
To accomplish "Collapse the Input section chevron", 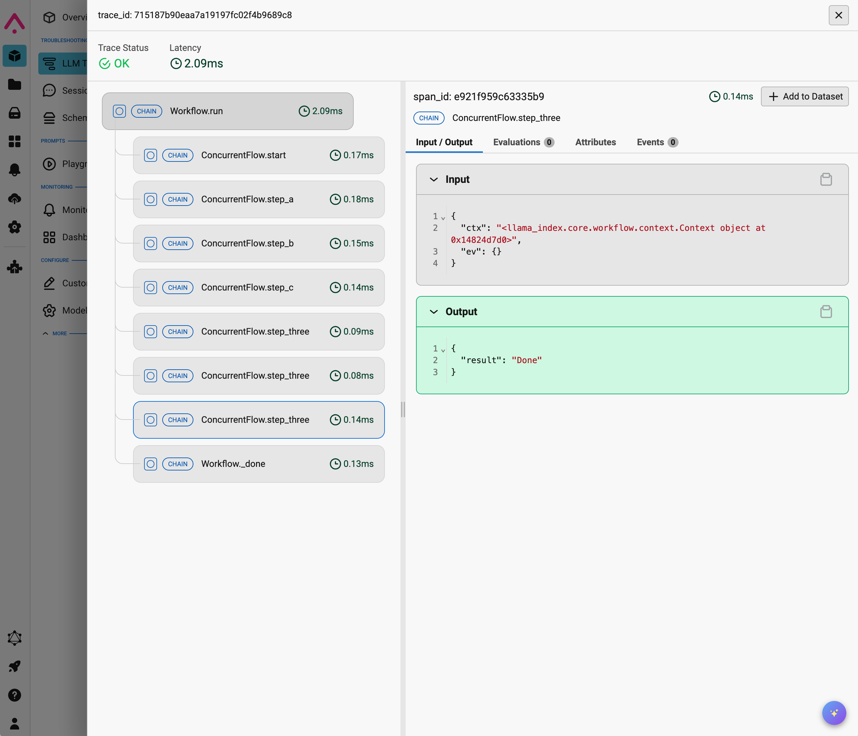I will pos(434,179).
